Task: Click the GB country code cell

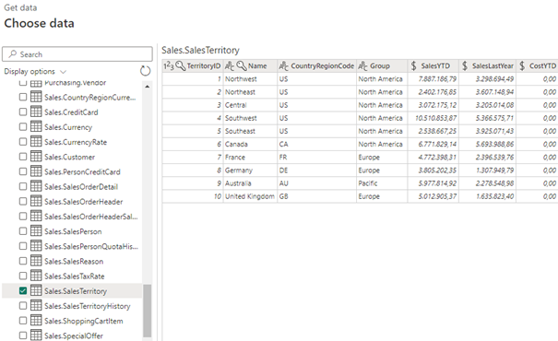Action: tap(316, 196)
